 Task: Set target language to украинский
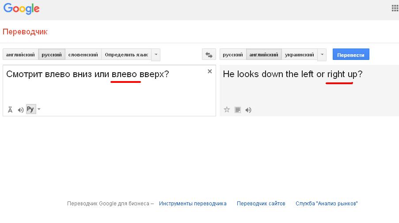click(x=299, y=55)
